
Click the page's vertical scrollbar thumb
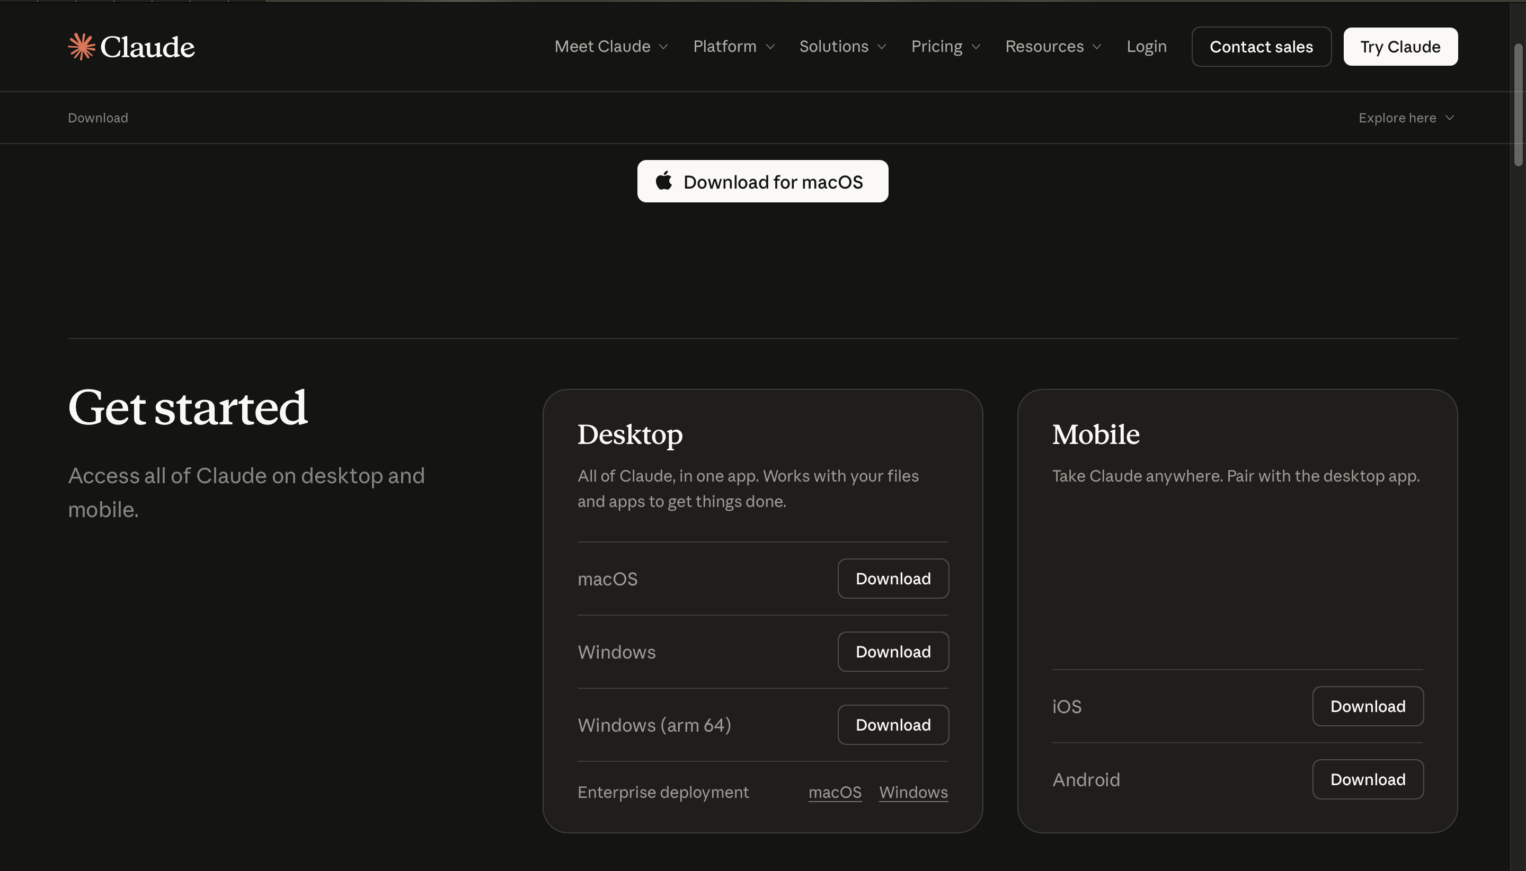coord(1518,104)
